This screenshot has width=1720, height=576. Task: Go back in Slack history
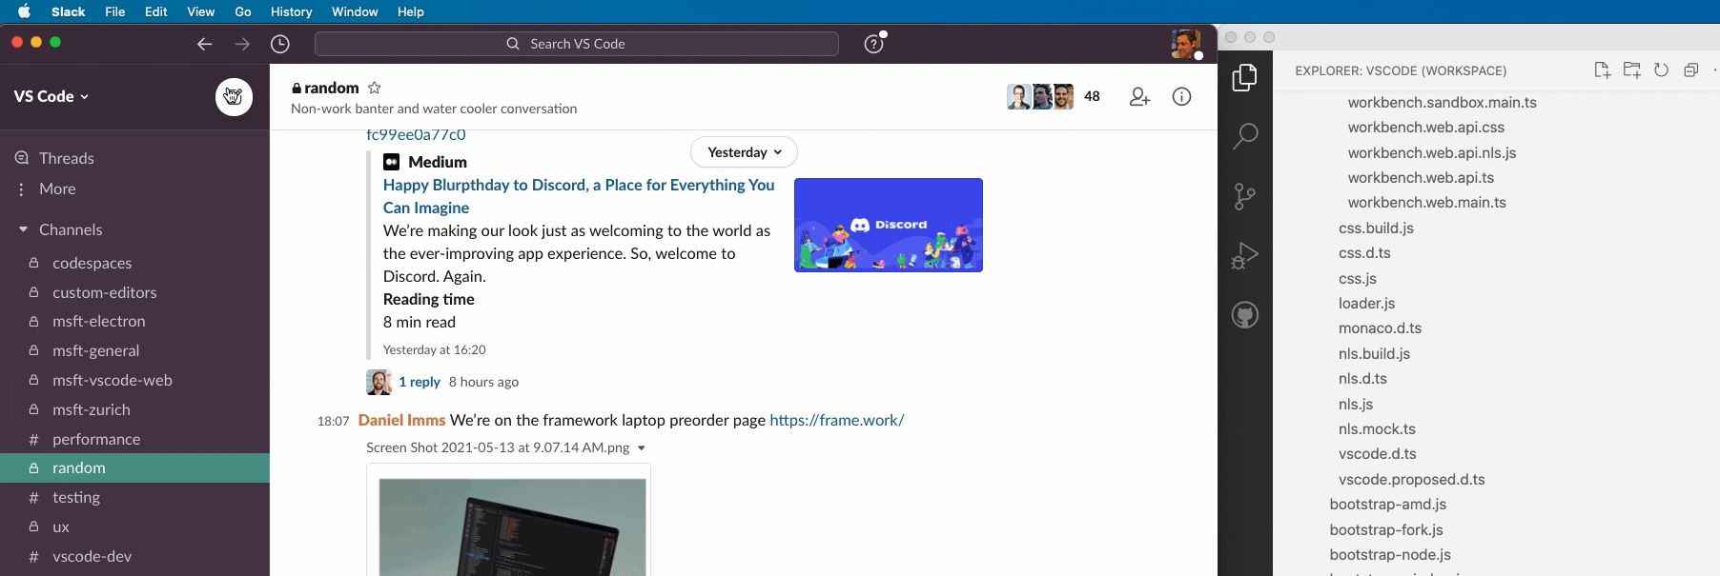(x=204, y=44)
